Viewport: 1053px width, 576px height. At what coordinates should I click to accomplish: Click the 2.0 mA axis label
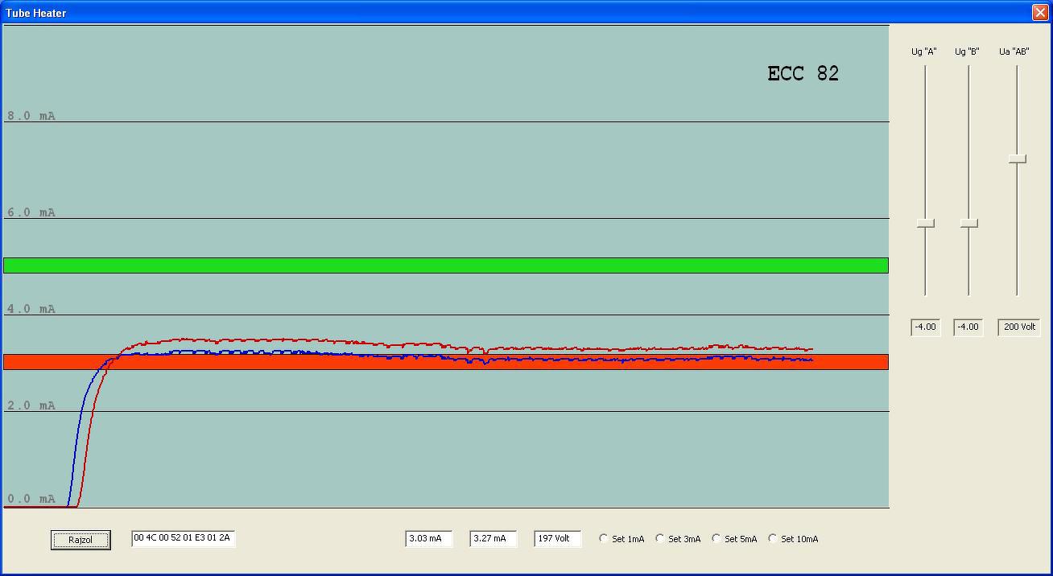click(x=31, y=405)
